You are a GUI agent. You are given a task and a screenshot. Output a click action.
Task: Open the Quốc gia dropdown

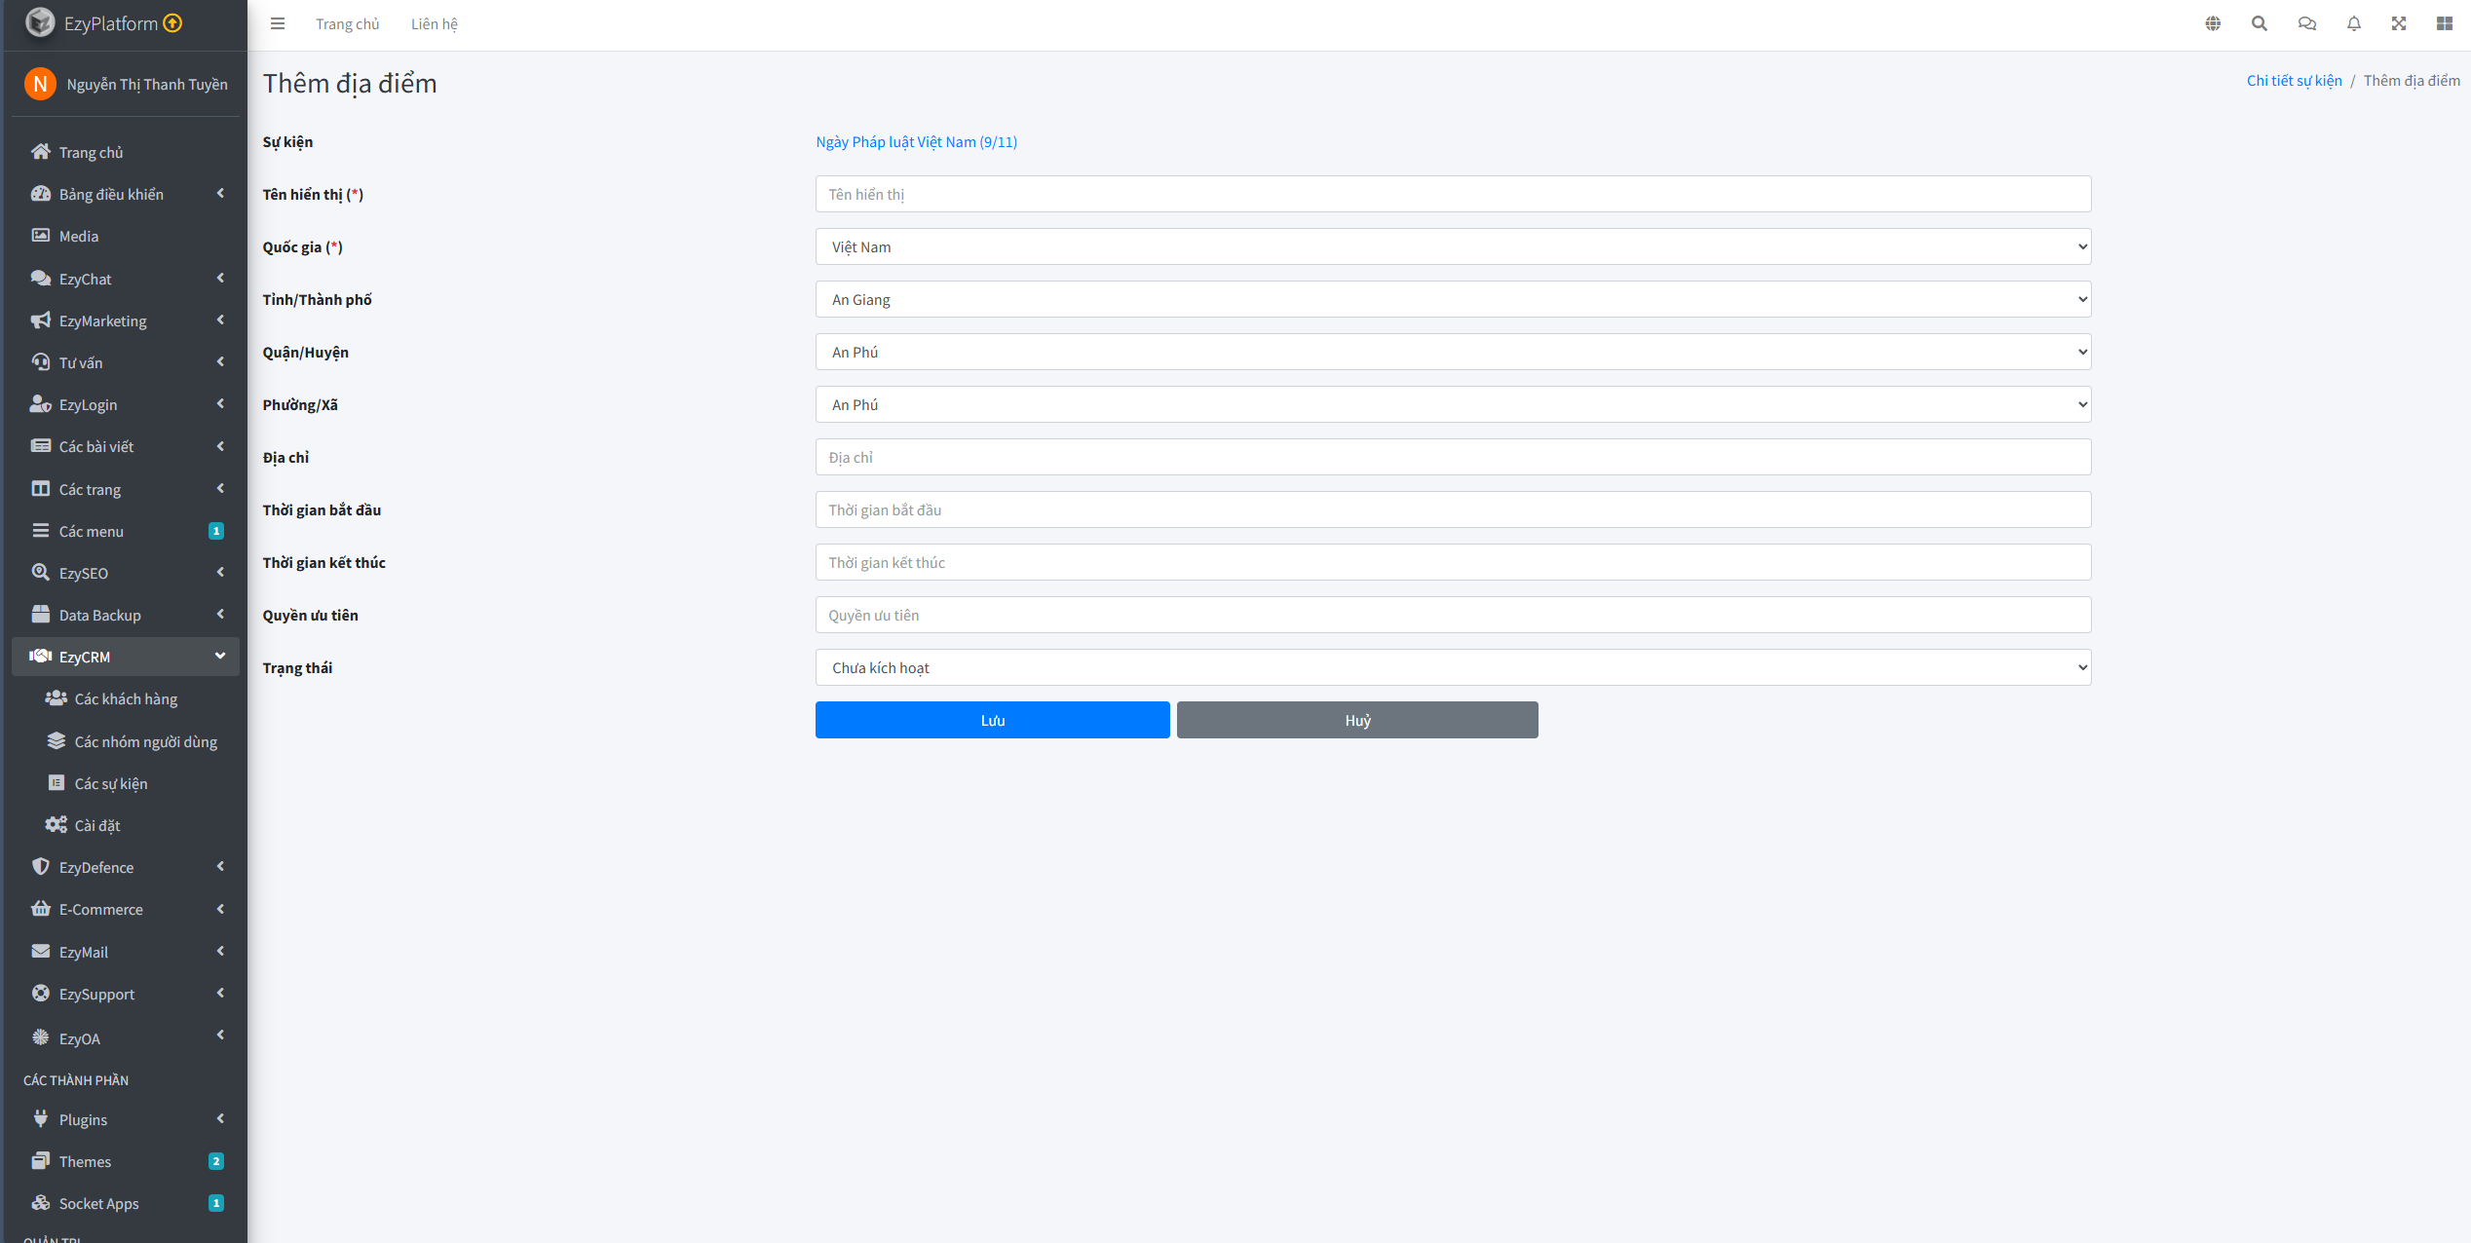[1453, 246]
